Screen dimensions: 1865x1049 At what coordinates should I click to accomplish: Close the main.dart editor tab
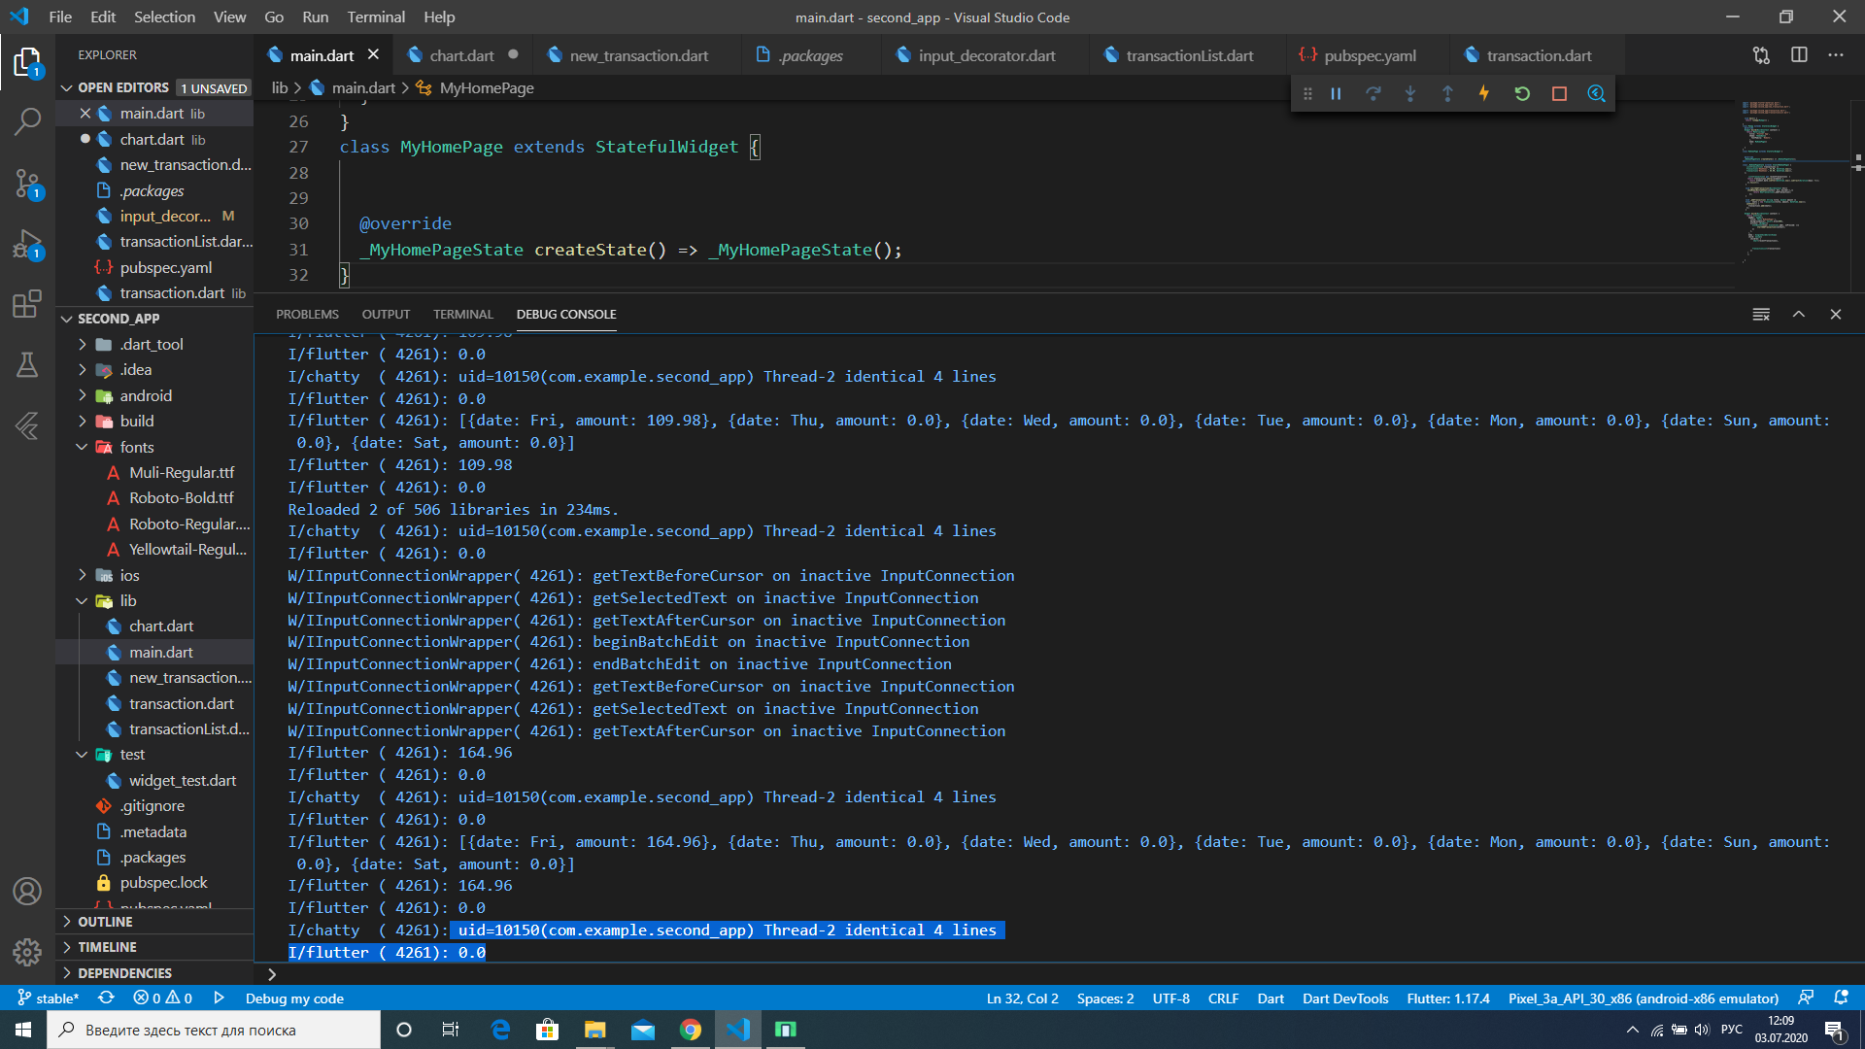click(x=373, y=55)
